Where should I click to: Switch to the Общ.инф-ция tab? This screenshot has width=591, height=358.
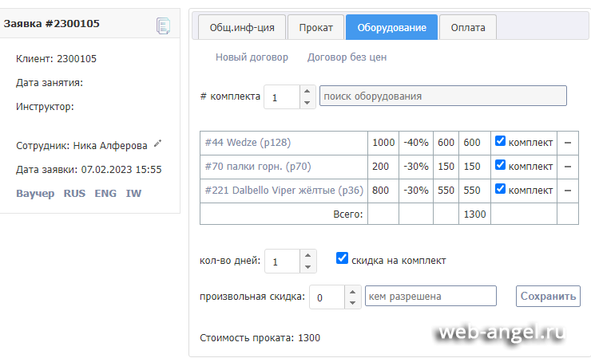[241, 27]
